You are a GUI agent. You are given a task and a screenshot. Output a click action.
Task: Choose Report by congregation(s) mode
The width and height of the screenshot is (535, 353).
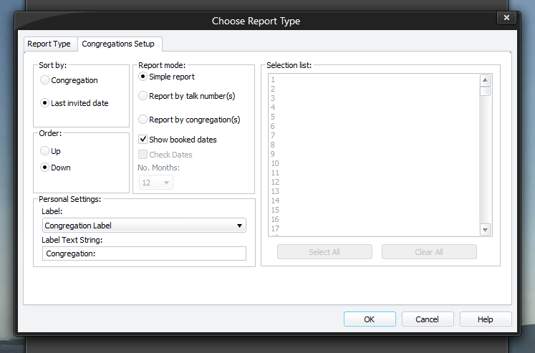[143, 120]
